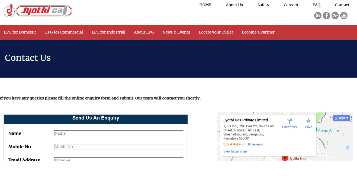Focus the Mobile No input field

(x=119, y=147)
